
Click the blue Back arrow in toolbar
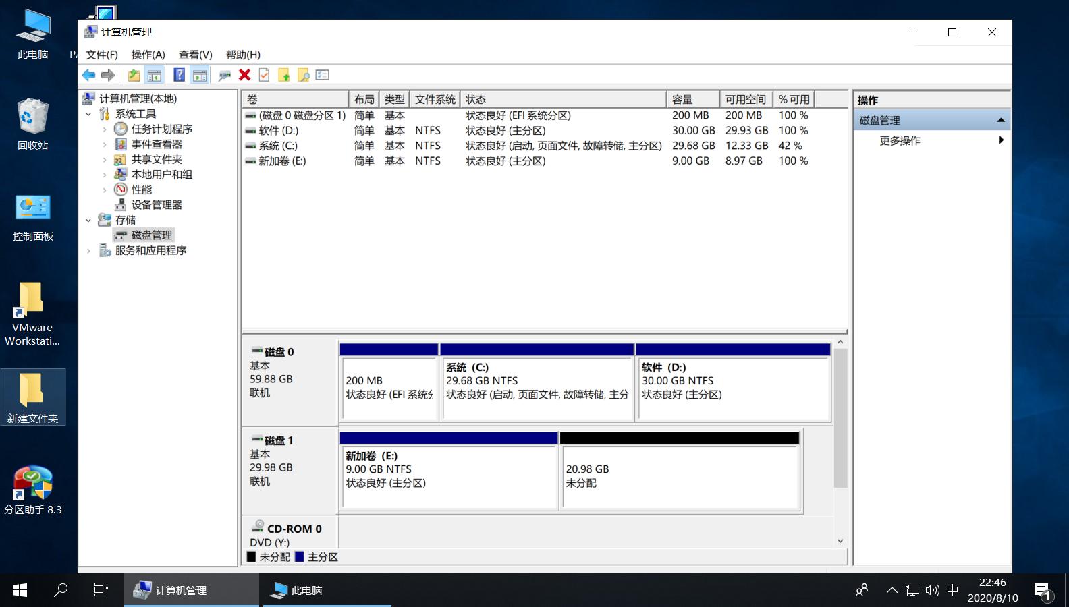88,75
